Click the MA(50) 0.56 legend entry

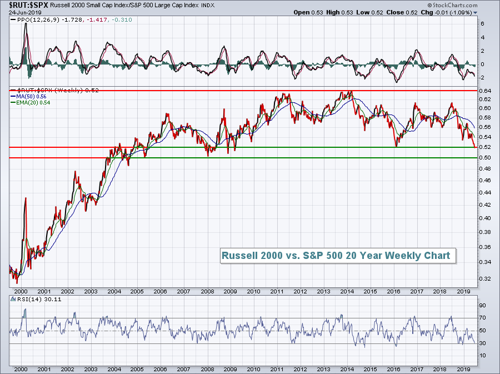(x=31, y=96)
